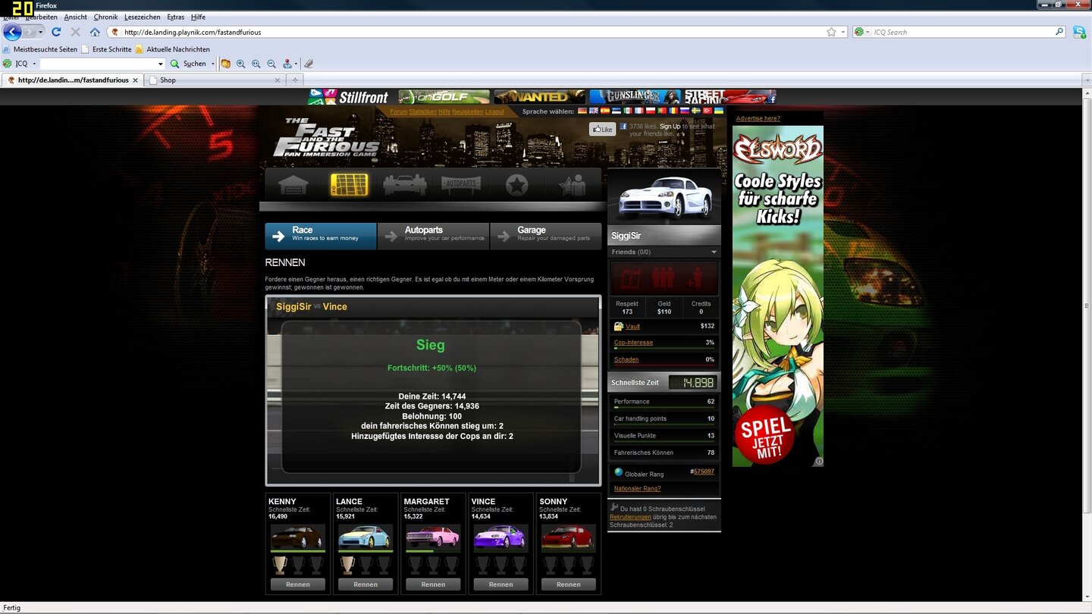Click ICQ toolbar zoom-out magnifier icon

(271, 64)
